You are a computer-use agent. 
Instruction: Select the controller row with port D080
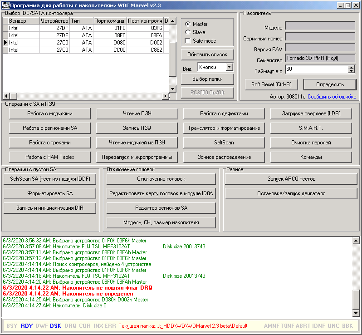tap(86, 42)
